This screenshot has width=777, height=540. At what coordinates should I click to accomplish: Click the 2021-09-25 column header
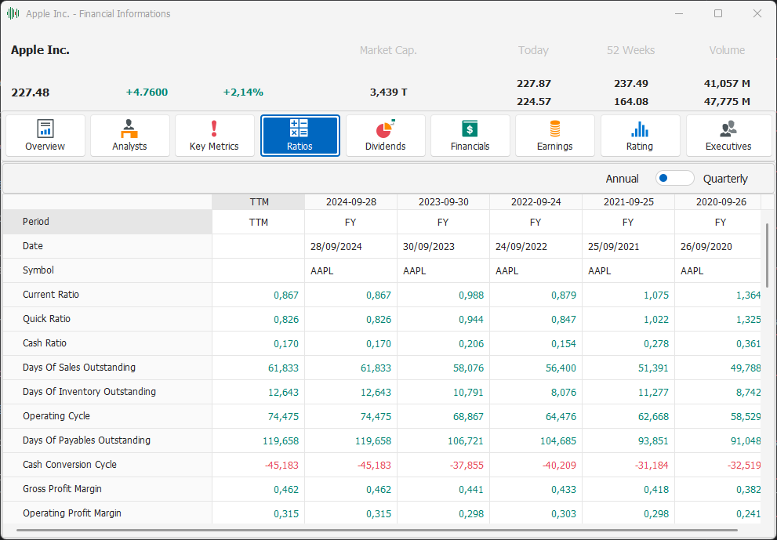(x=628, y=201)
